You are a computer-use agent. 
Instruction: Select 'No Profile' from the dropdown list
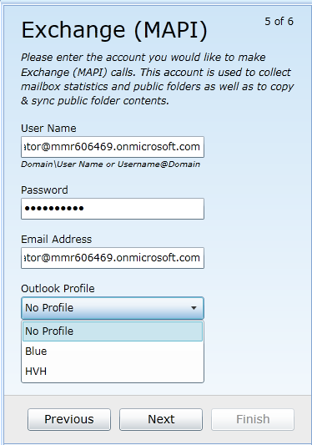[113, 331]
